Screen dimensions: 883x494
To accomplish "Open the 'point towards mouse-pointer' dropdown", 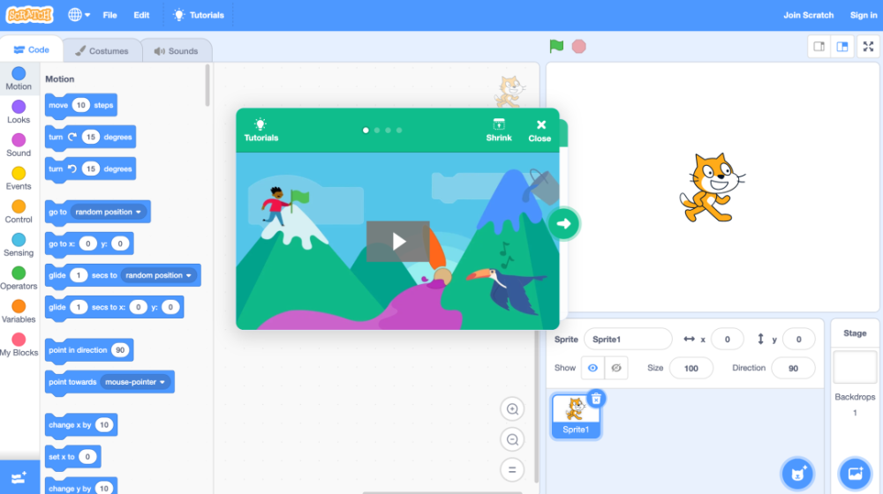I will pos(135,382).
